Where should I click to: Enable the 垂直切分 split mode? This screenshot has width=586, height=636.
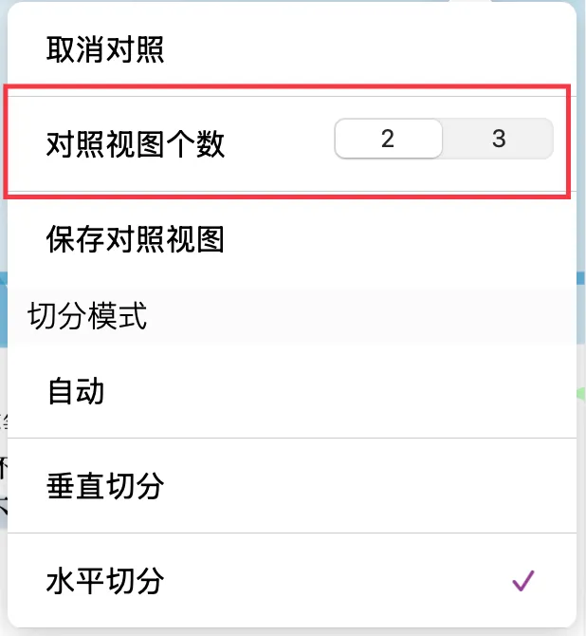(292, 485)
